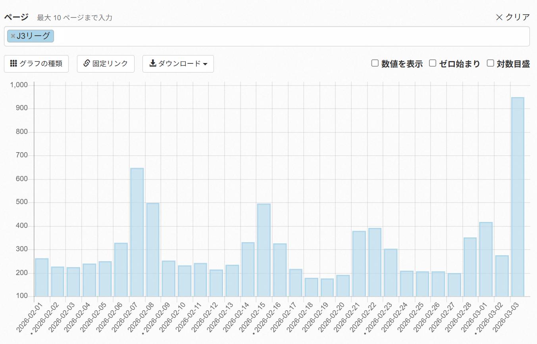Select the J3リーグ page tag
Viewport: 537px width, 344px height.
[x=33, y=36]
